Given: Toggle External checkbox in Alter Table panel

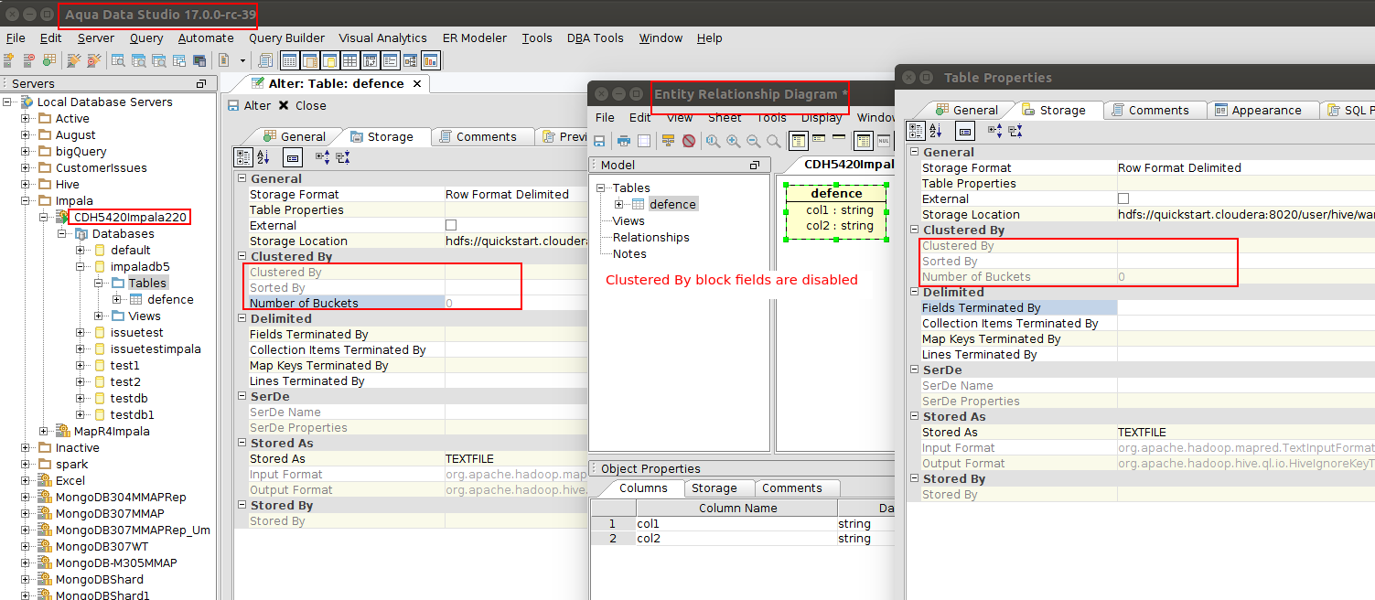Looking at the screenshot, I should click(x=451, y=225).
